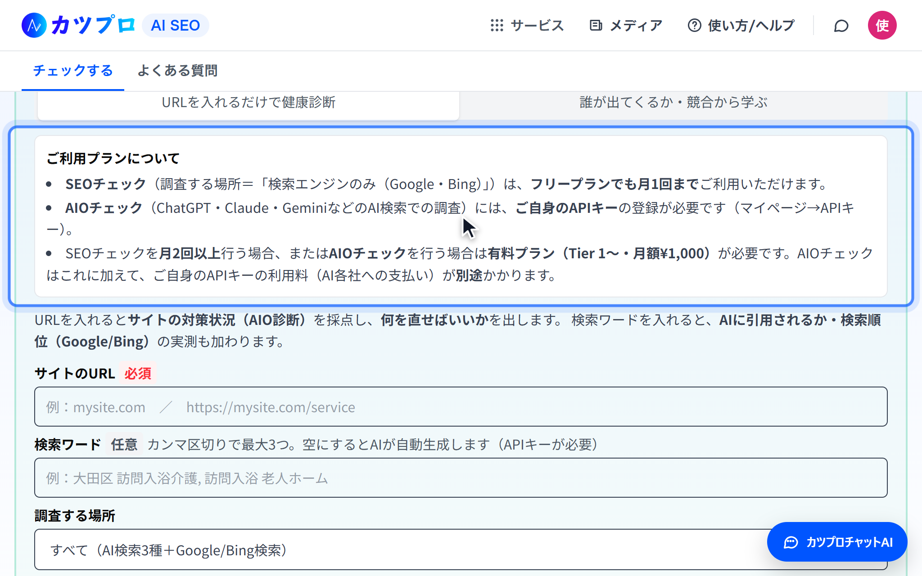Open the メディア menu item
This screenshot has height=576, width=922.
pos(626,25)
